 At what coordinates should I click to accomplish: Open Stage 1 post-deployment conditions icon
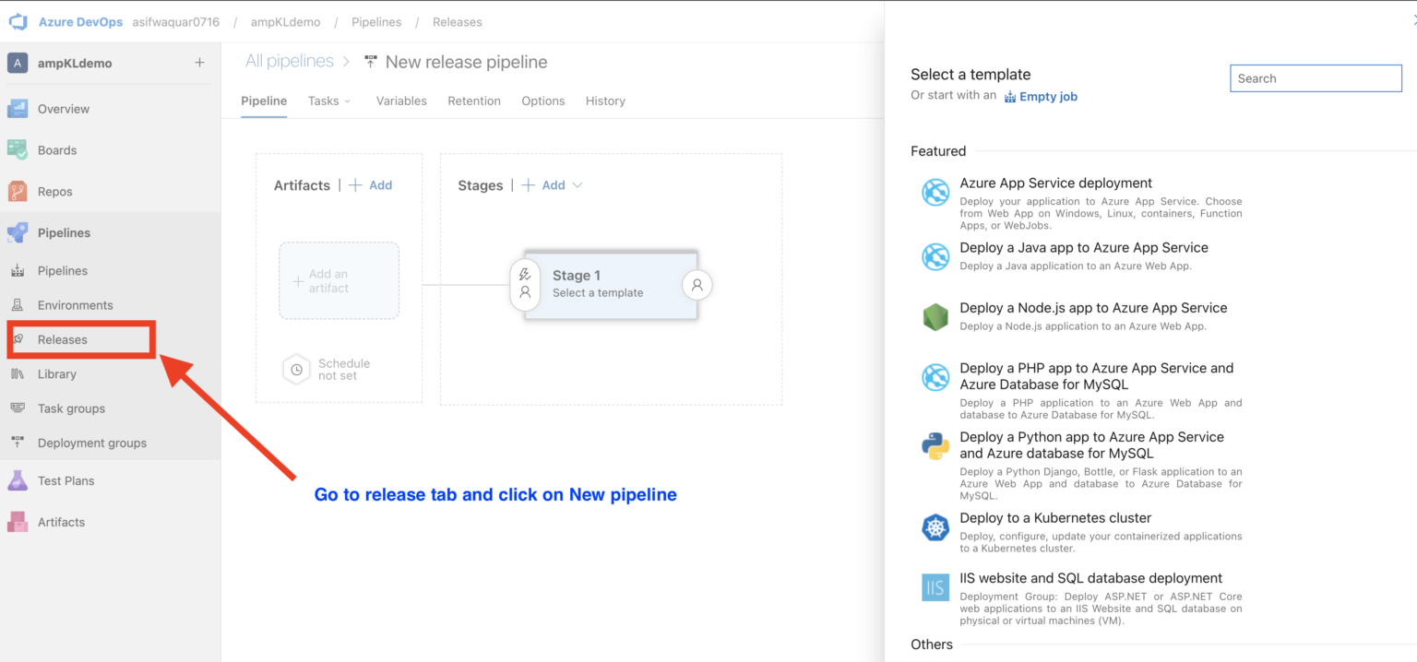tap(697, 285)
